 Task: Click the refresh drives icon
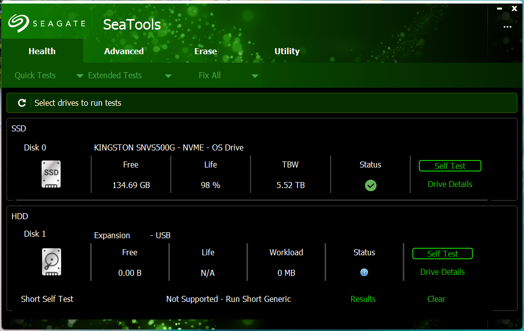(x=22, y=103)
